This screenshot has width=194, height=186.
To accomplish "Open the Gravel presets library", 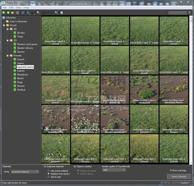I will [x=21, y=59].
